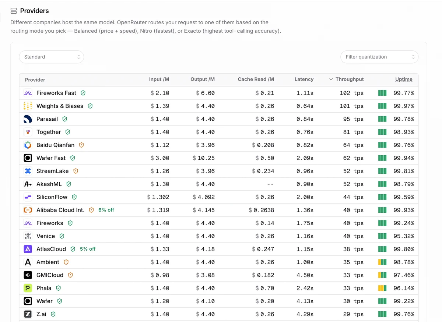Click the orange shield next to Ambient
Image resolution: width=442 pixels, height=322 pixels.
(x=66, y=262)
